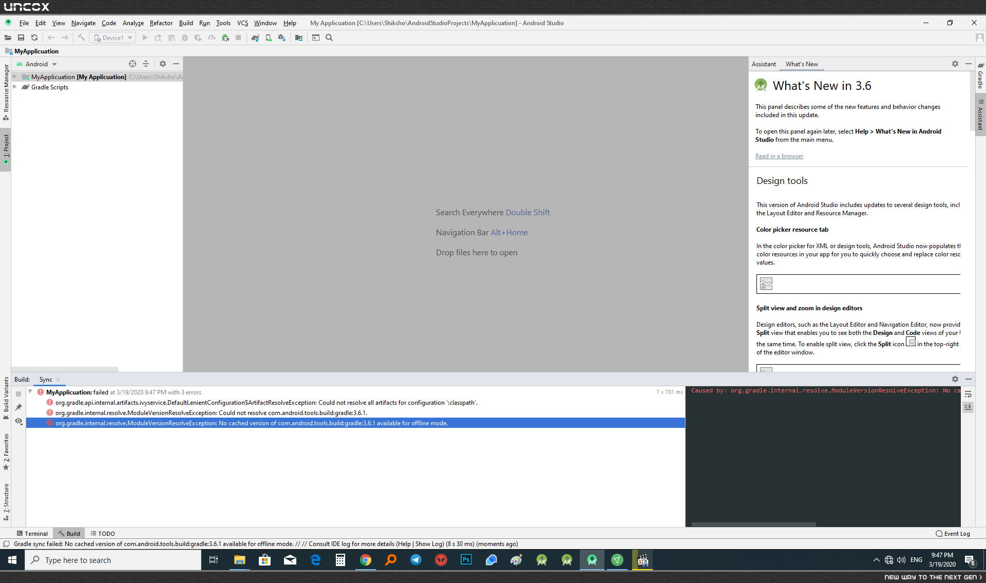Click the Forward navigation arrow
Image resolution: width=986 pixels, height=583 pixels.
point(65,37)
